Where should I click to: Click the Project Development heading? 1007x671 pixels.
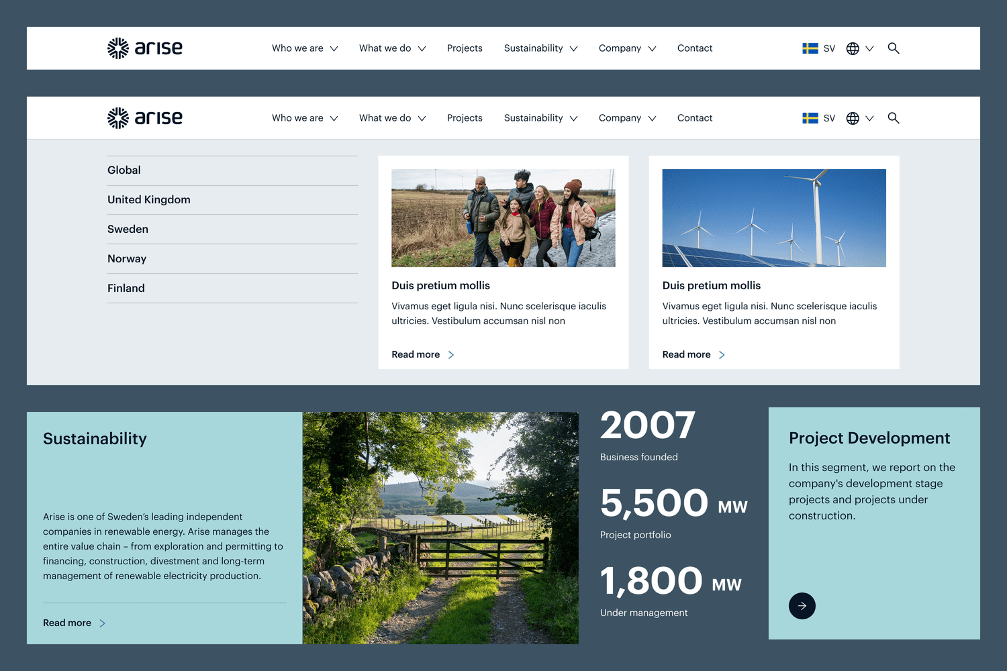pos(869,438)
